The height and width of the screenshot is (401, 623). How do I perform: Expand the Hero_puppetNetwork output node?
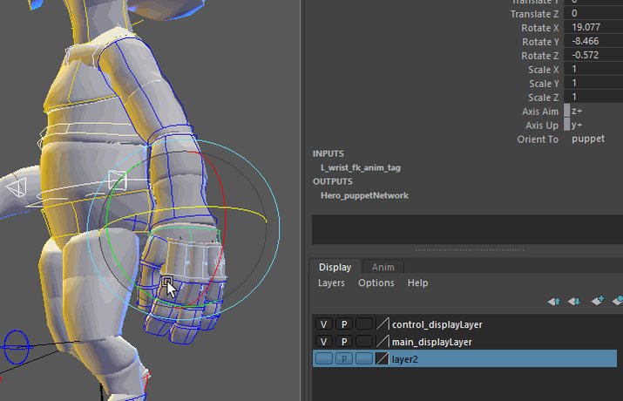tap(364, 195)
